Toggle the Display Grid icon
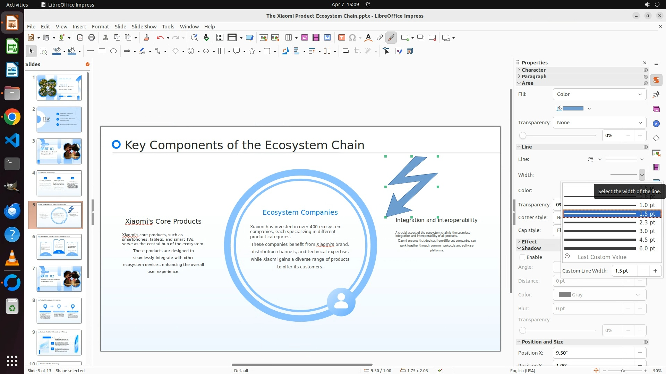Image resolution: width=666 pixels, height=374 pixels. (220, 38)
